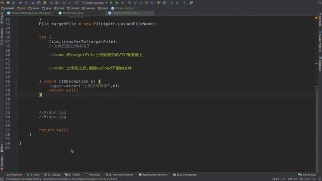The width and height of the screenshot is (322, 181).
Task: Click the LF line separator selector
Action: pyautogui.click(x=284, y=179)
